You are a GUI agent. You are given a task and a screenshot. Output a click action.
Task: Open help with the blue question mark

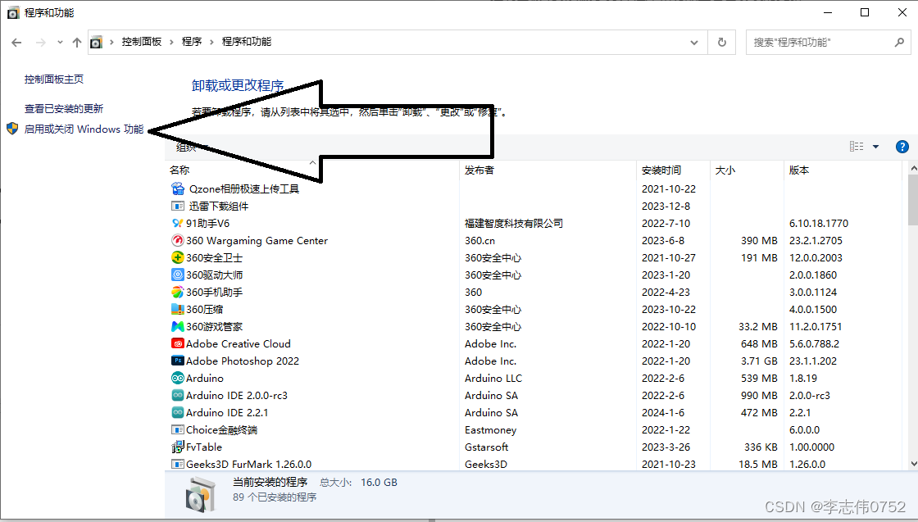pos(902,147)
